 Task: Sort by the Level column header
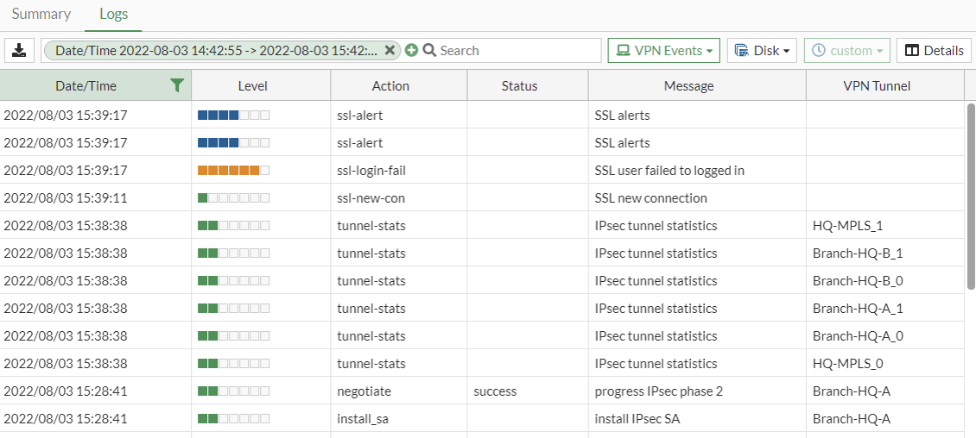click(x=252, y=86)
